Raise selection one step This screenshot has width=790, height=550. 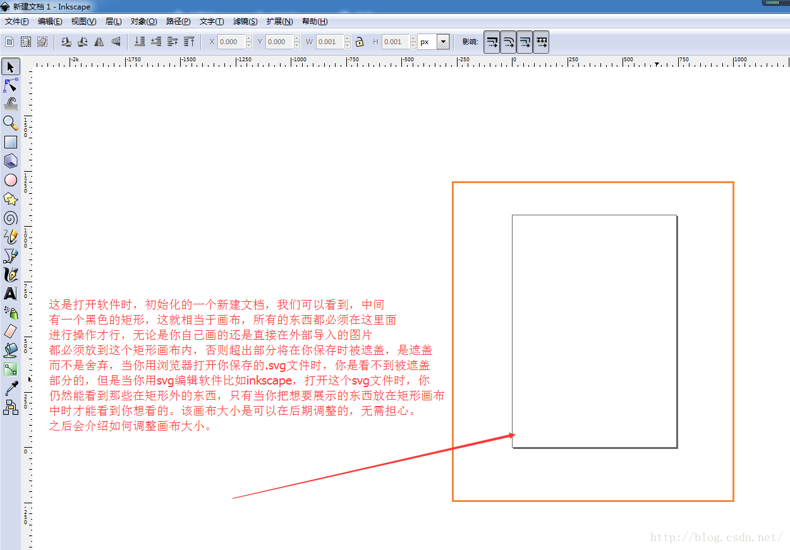[173, 42]
